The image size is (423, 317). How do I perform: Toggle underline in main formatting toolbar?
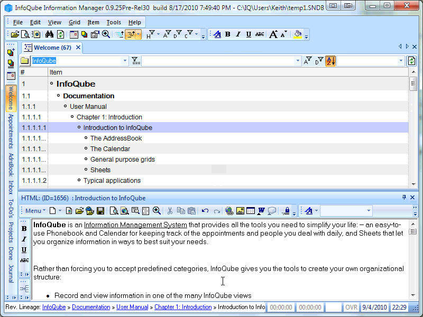[x=249, y=34]
